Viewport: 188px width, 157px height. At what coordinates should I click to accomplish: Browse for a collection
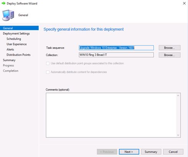click(x=170, y=55)
